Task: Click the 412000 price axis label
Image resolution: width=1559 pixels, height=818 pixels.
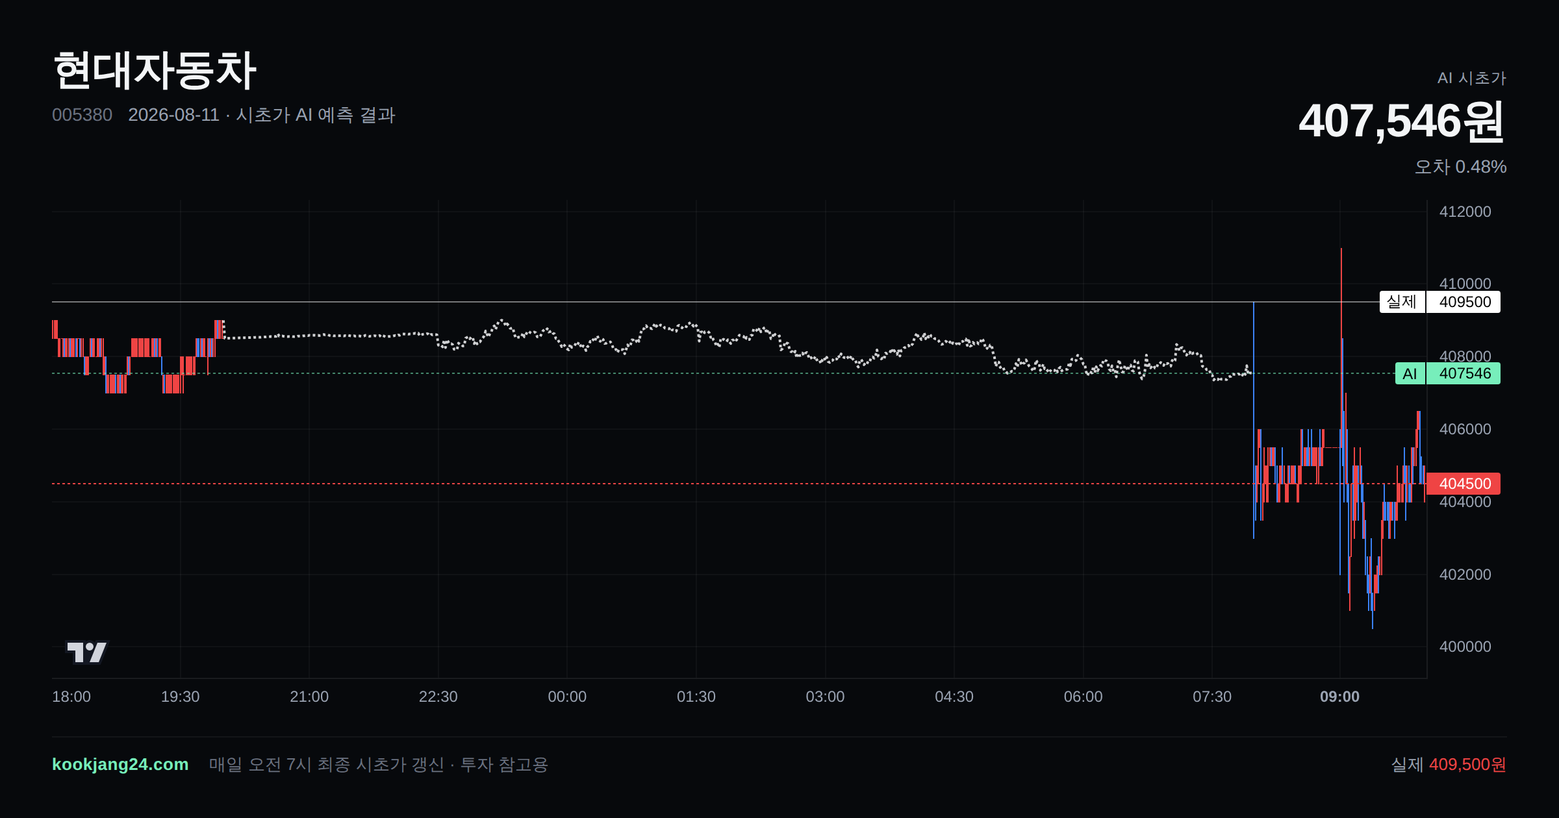Action: [1465, 212]
